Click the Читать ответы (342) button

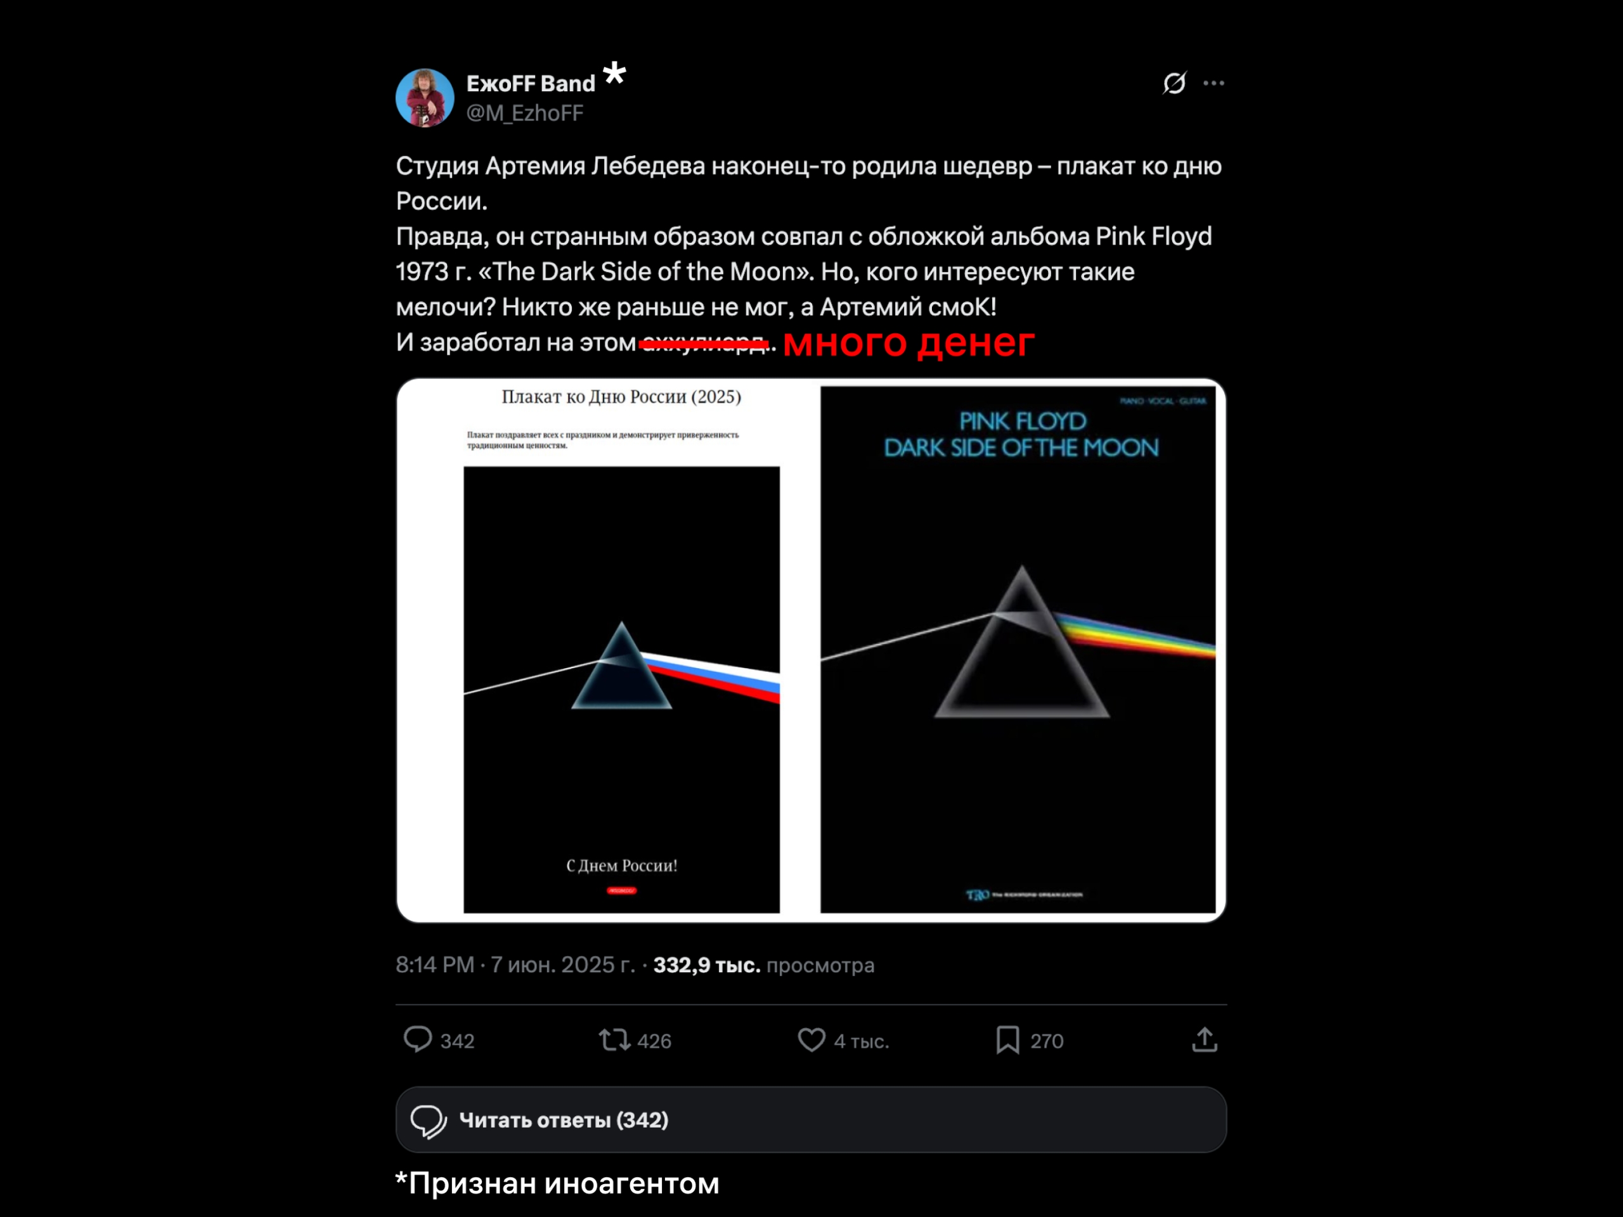[x=811, y=1119]
